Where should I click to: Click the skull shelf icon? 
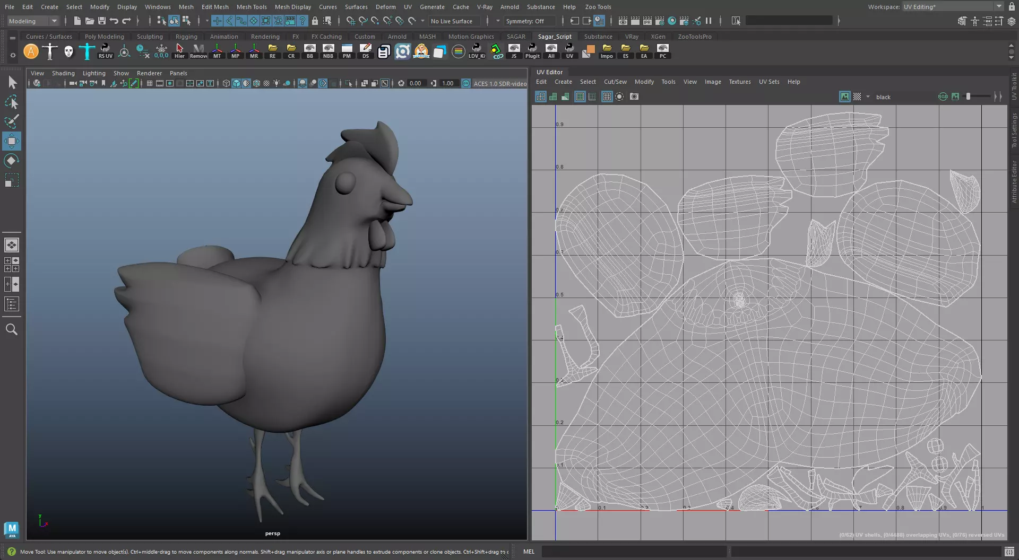(x=68, y=51)
